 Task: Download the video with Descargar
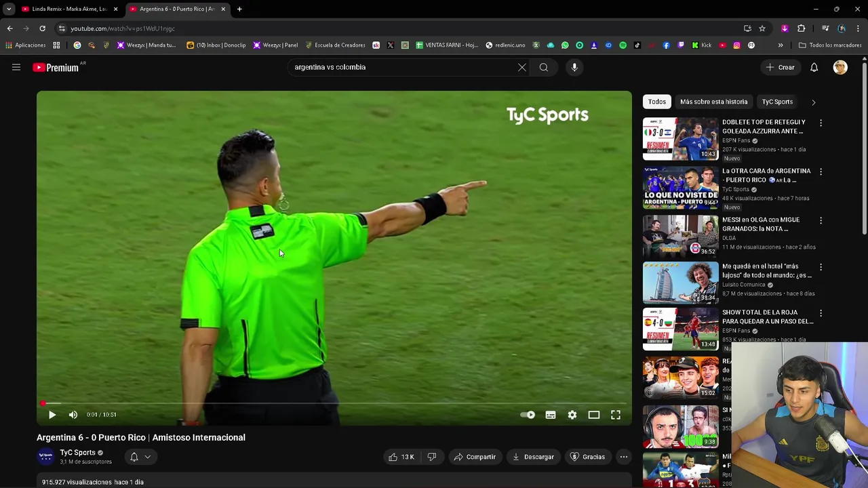click(533, 457)
